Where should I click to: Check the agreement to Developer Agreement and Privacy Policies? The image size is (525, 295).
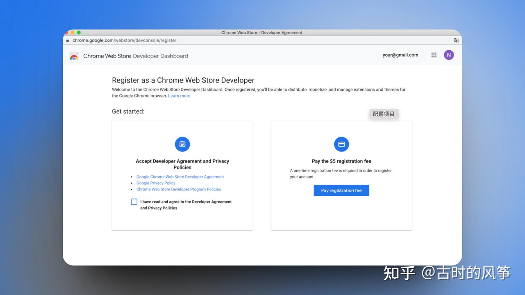click(134, 201)
